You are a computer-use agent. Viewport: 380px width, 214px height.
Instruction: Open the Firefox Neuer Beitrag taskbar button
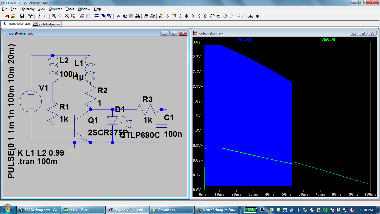(216, 210)
